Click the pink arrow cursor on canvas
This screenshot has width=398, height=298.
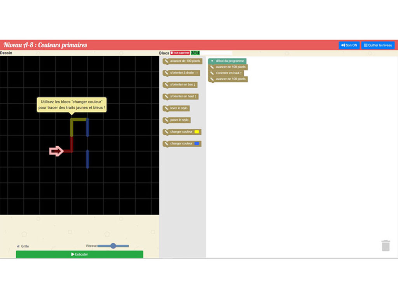56,151
